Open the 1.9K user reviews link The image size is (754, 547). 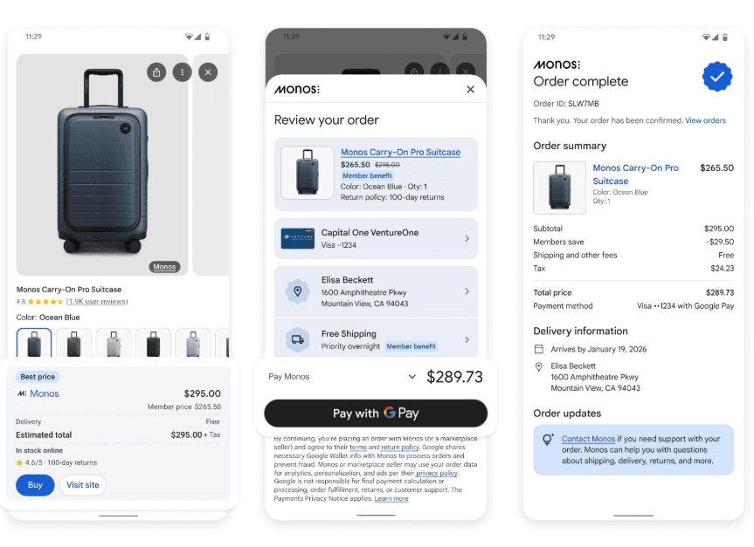pyautogui.click(x=97, y=302)
